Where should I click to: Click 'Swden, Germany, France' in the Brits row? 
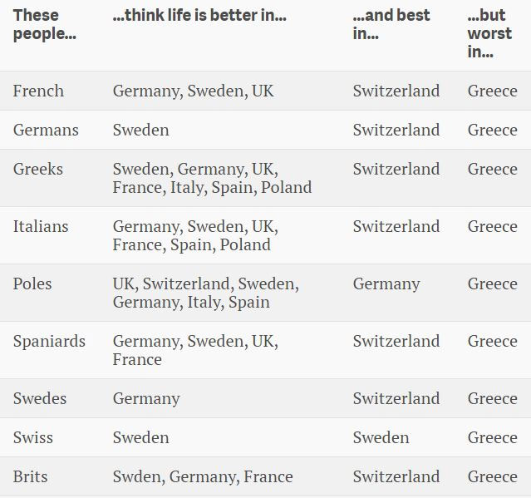203,476
